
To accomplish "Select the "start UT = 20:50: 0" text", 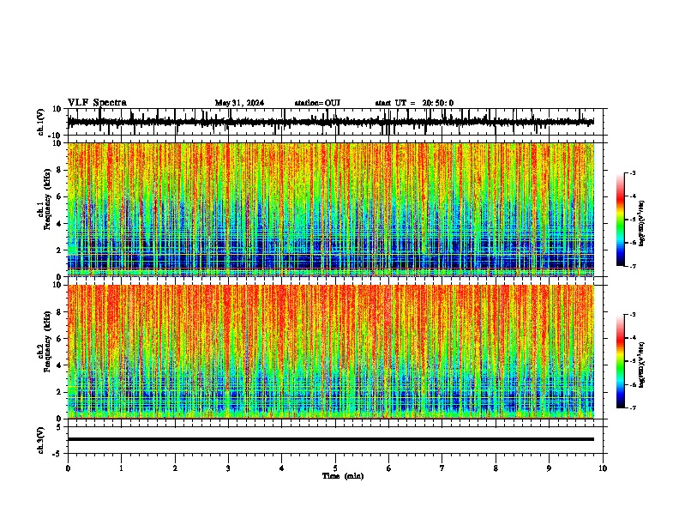I will point(414,103).
